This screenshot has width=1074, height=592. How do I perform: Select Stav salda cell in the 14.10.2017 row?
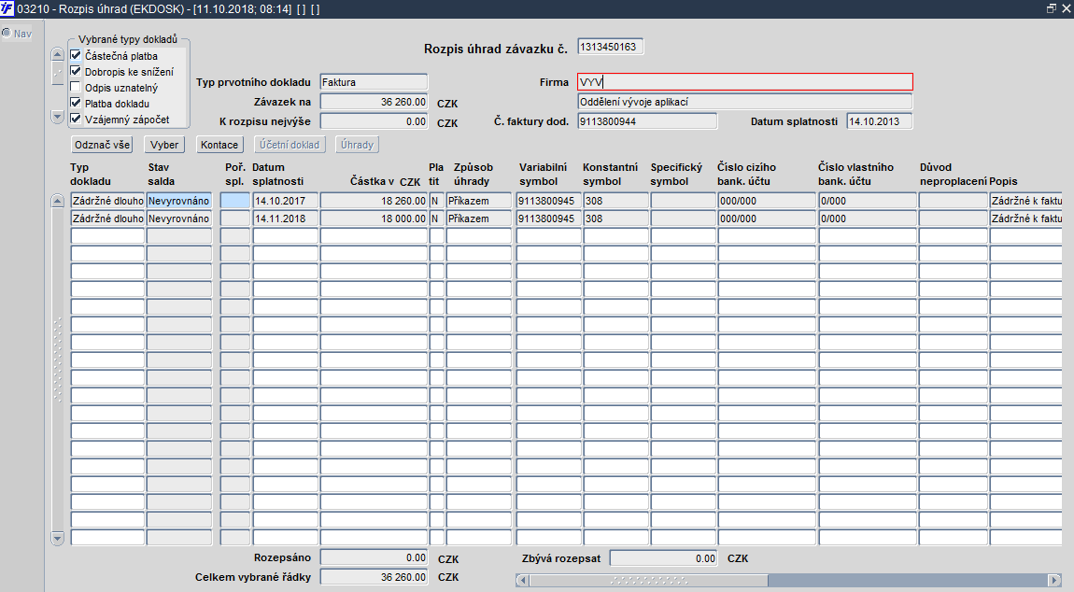pos(179,201)
